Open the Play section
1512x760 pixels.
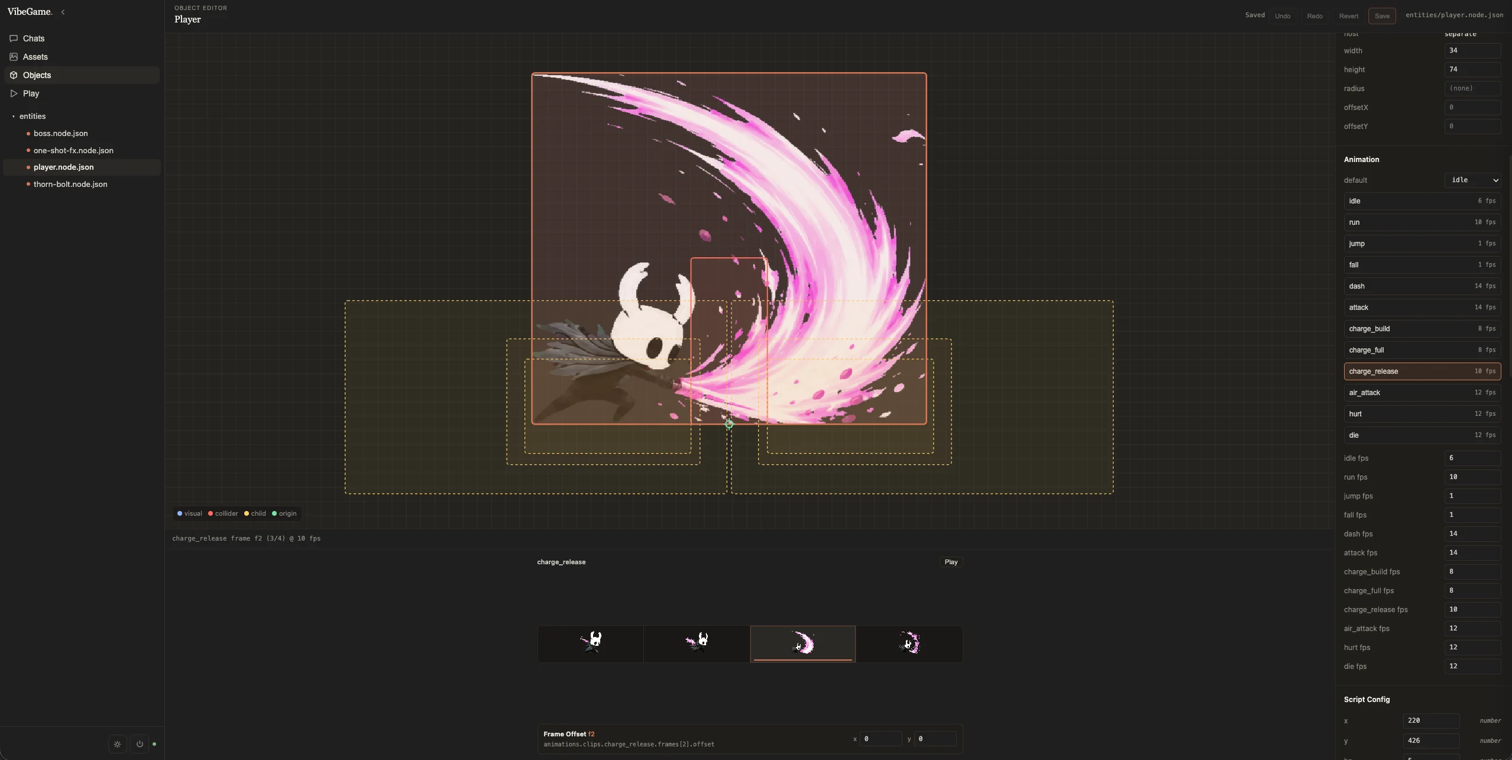(x=82, y=93)
